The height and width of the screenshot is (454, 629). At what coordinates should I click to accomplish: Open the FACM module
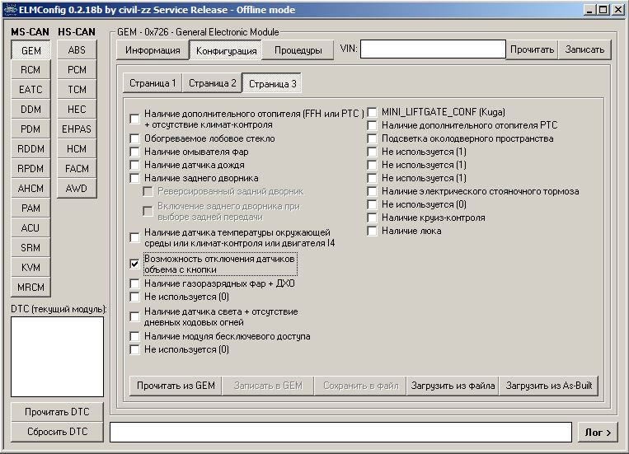click(77, 168)
